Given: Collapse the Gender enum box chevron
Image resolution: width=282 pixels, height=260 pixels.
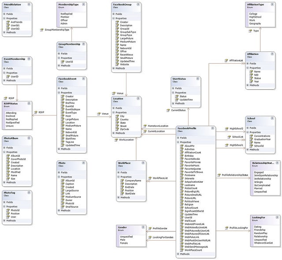Looking at the screenshot, I should pyautogui.click(x=143, y=227).
